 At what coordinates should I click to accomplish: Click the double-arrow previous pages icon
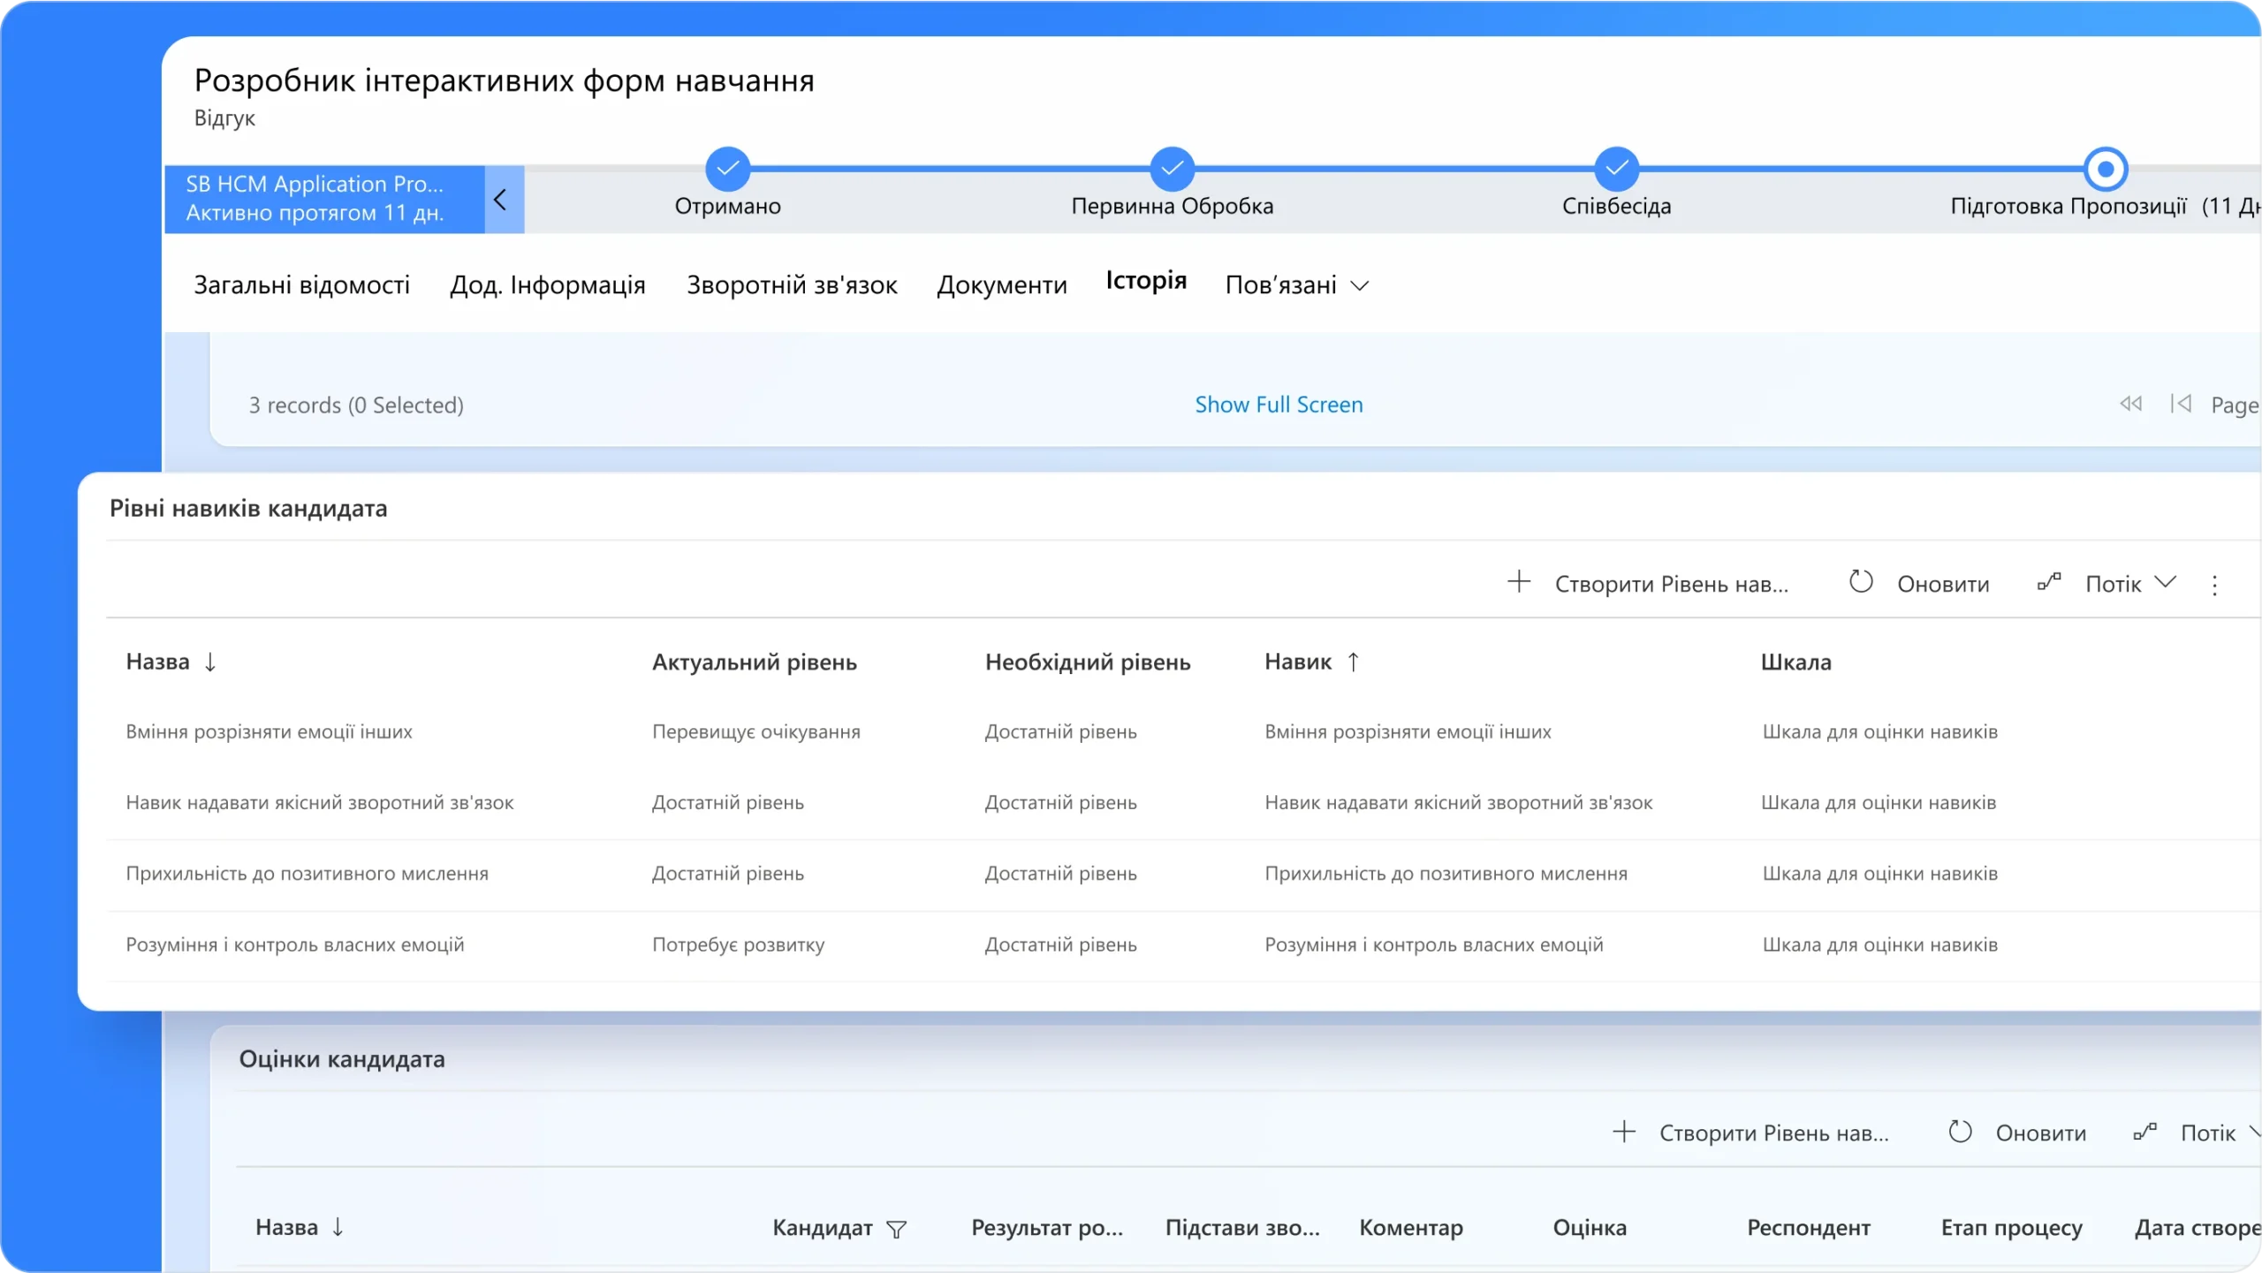[2130, 404]
